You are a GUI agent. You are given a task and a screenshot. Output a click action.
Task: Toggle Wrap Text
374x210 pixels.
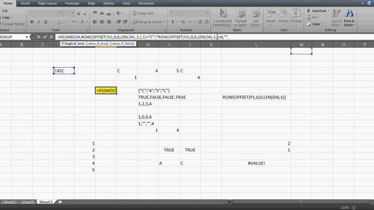coord(143,13)
